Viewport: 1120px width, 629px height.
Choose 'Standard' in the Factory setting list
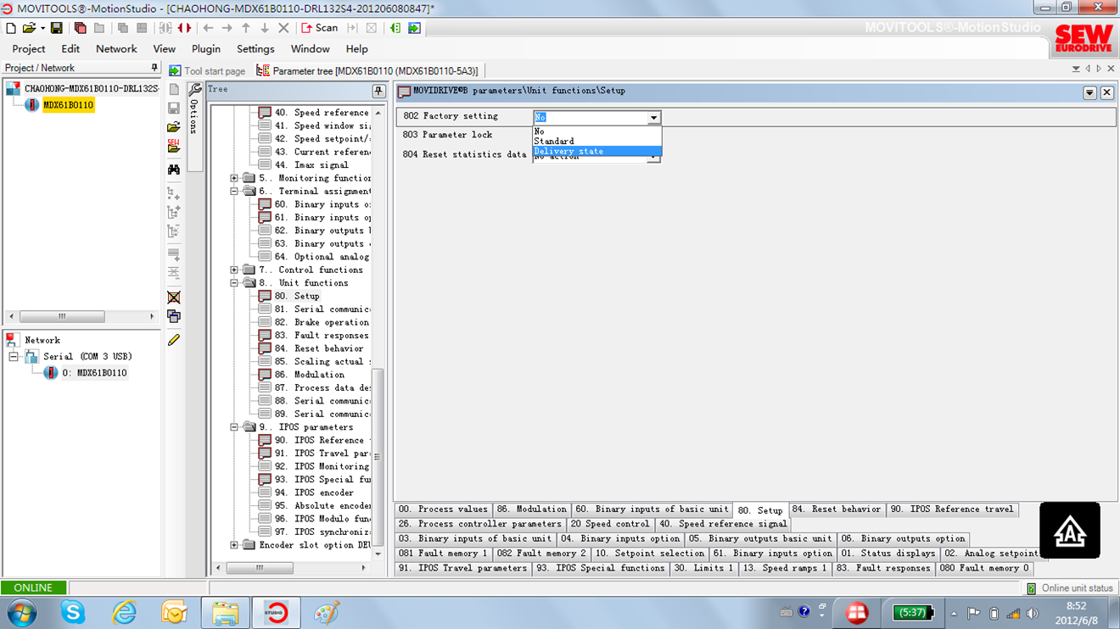554,141
